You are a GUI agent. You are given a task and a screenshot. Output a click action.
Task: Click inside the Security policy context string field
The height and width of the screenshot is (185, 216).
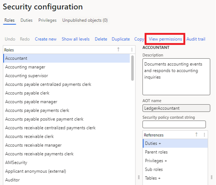(174, 124)
